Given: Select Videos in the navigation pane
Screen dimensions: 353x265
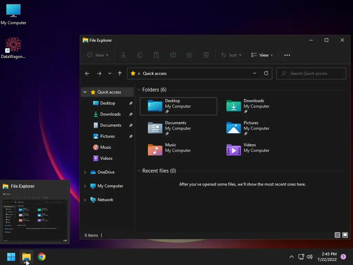Looking at the screenshot, I should pyautogui.click(x=106, y=158).
